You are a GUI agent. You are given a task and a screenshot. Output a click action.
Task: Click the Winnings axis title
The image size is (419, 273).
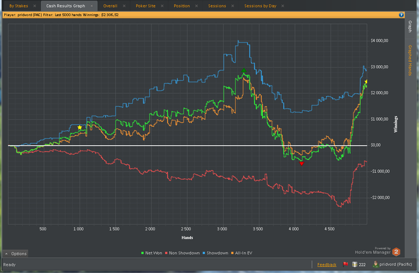(x=396, y=124)
